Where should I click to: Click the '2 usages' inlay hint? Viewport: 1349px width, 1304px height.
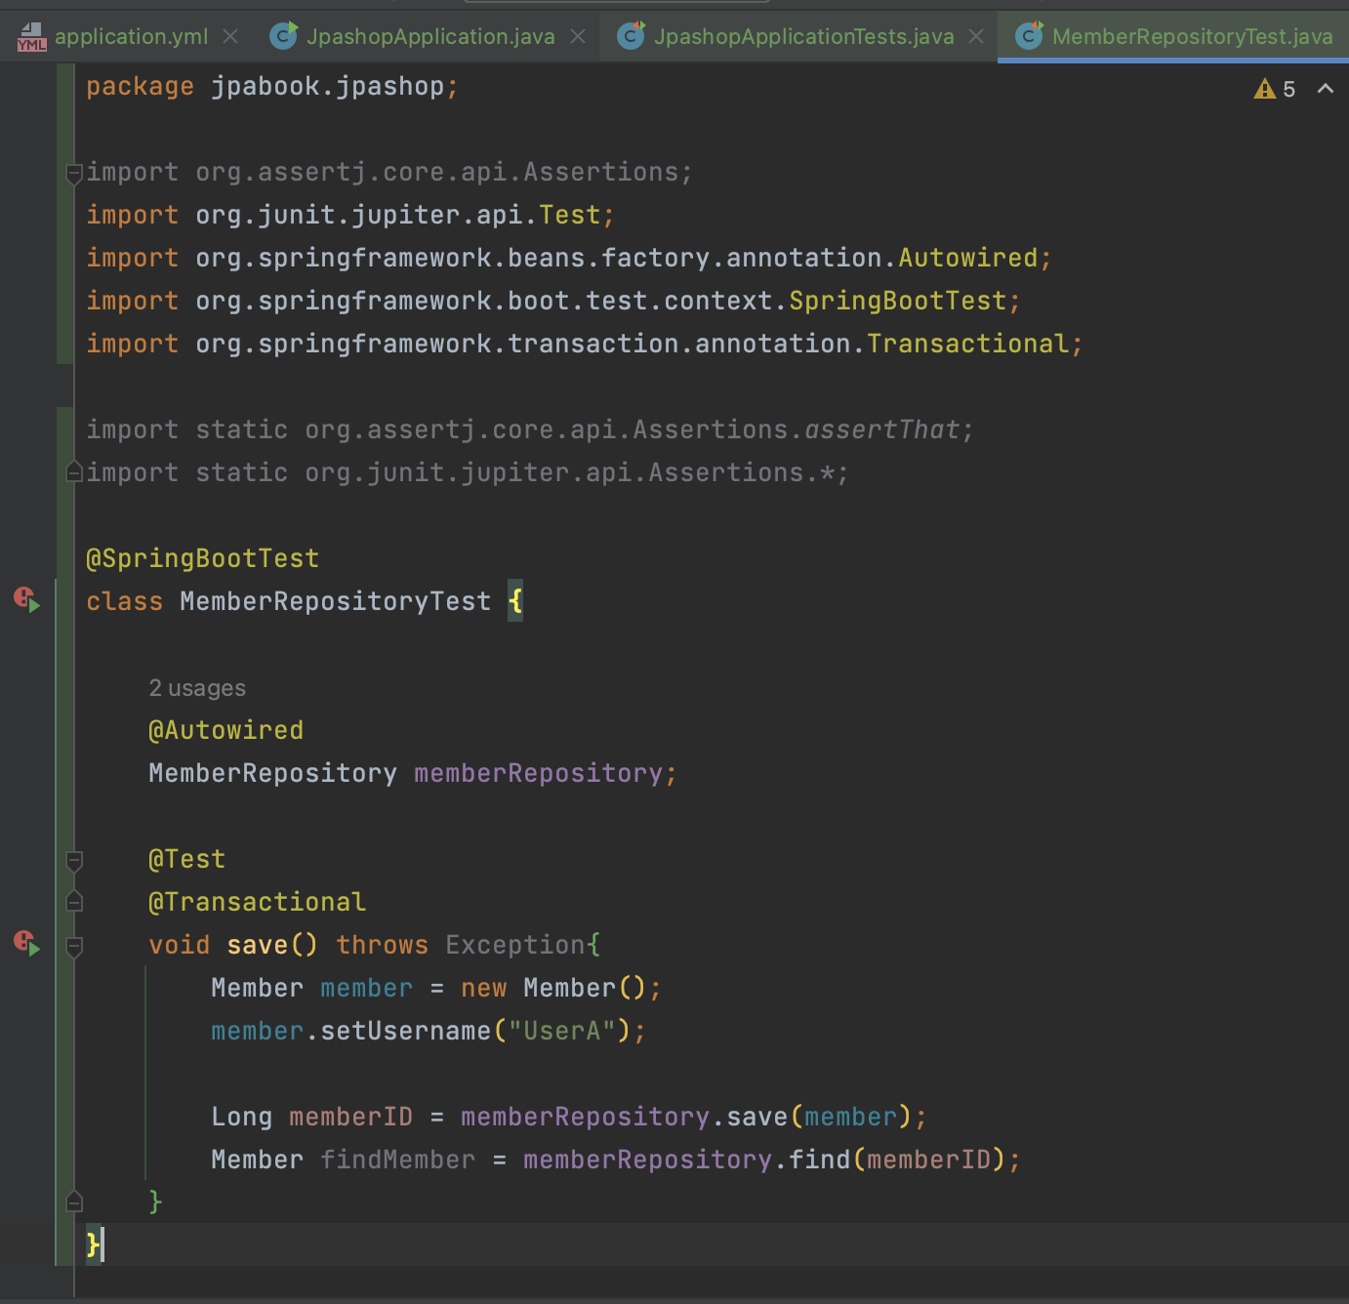click(x=197, y=688)
